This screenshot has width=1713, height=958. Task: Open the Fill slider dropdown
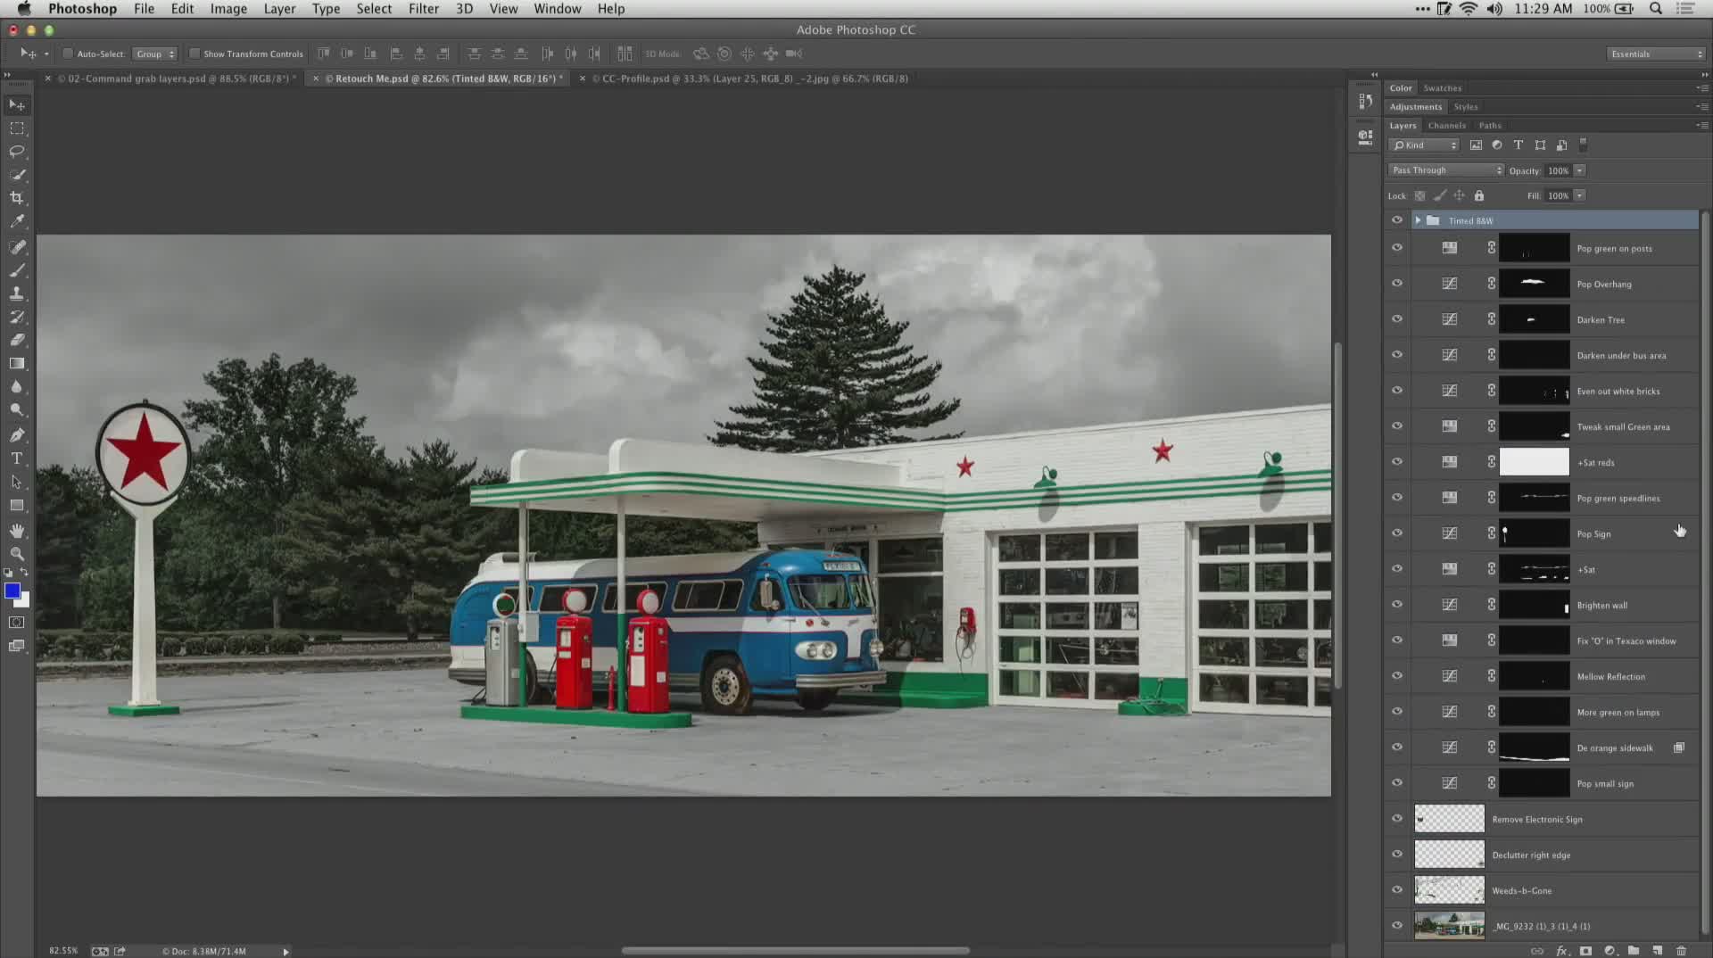point(1579,195)
